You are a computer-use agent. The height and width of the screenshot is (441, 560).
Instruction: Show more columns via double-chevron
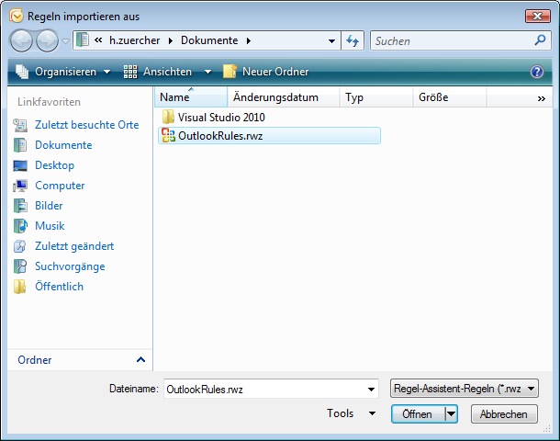[542, 98]
